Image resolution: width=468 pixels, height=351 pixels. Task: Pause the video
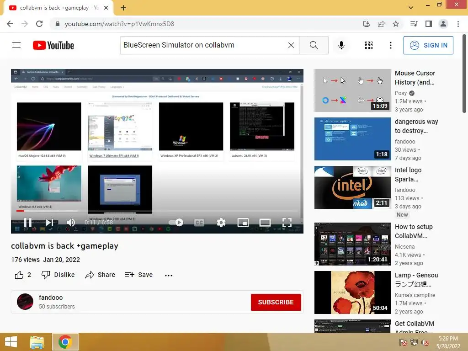point(28,223)
